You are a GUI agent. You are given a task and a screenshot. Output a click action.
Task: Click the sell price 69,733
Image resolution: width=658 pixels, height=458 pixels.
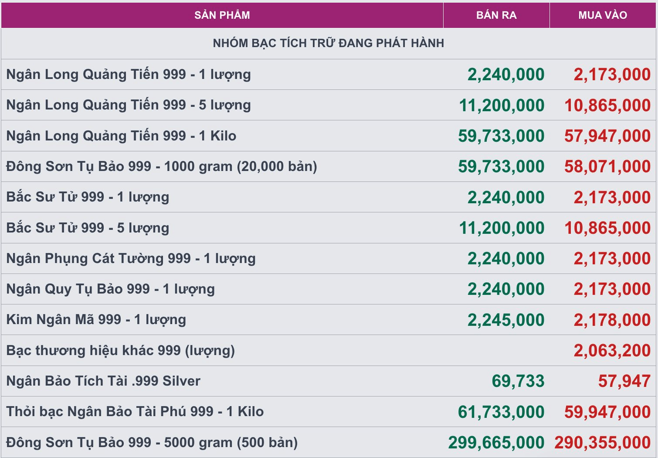coord(518,381)
